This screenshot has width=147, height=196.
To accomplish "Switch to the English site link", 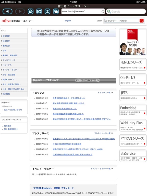I will click(68, 21).
